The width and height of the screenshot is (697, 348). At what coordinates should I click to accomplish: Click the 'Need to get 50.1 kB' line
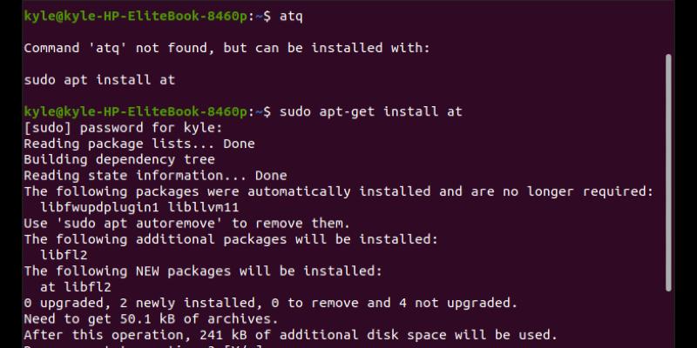coord(151,319)
